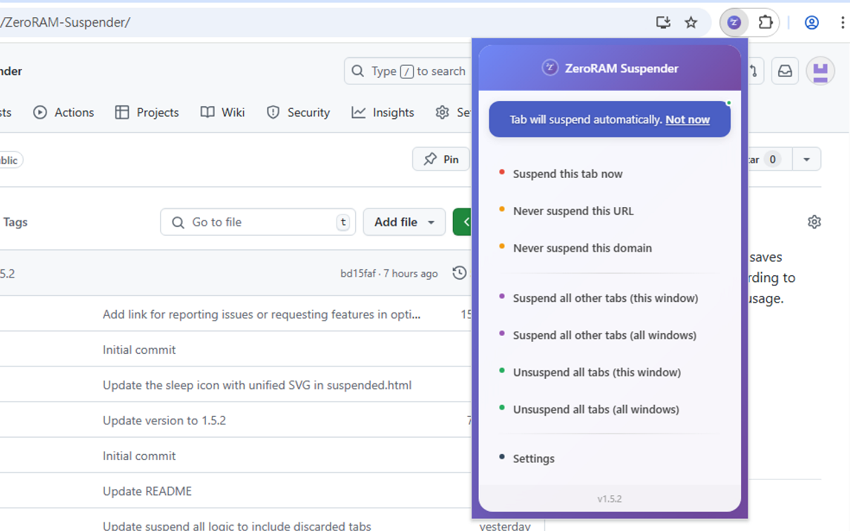Click the "7 hours ago" commit timestamp
The height and width of the screenshot is (531, 850).
pos(410,273)
